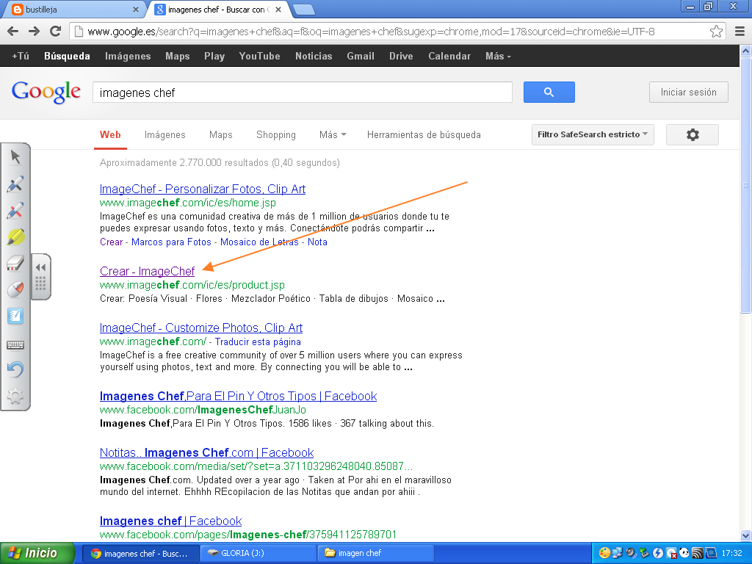
Task: Open YouTube in black Google bar
Action: 259,56
